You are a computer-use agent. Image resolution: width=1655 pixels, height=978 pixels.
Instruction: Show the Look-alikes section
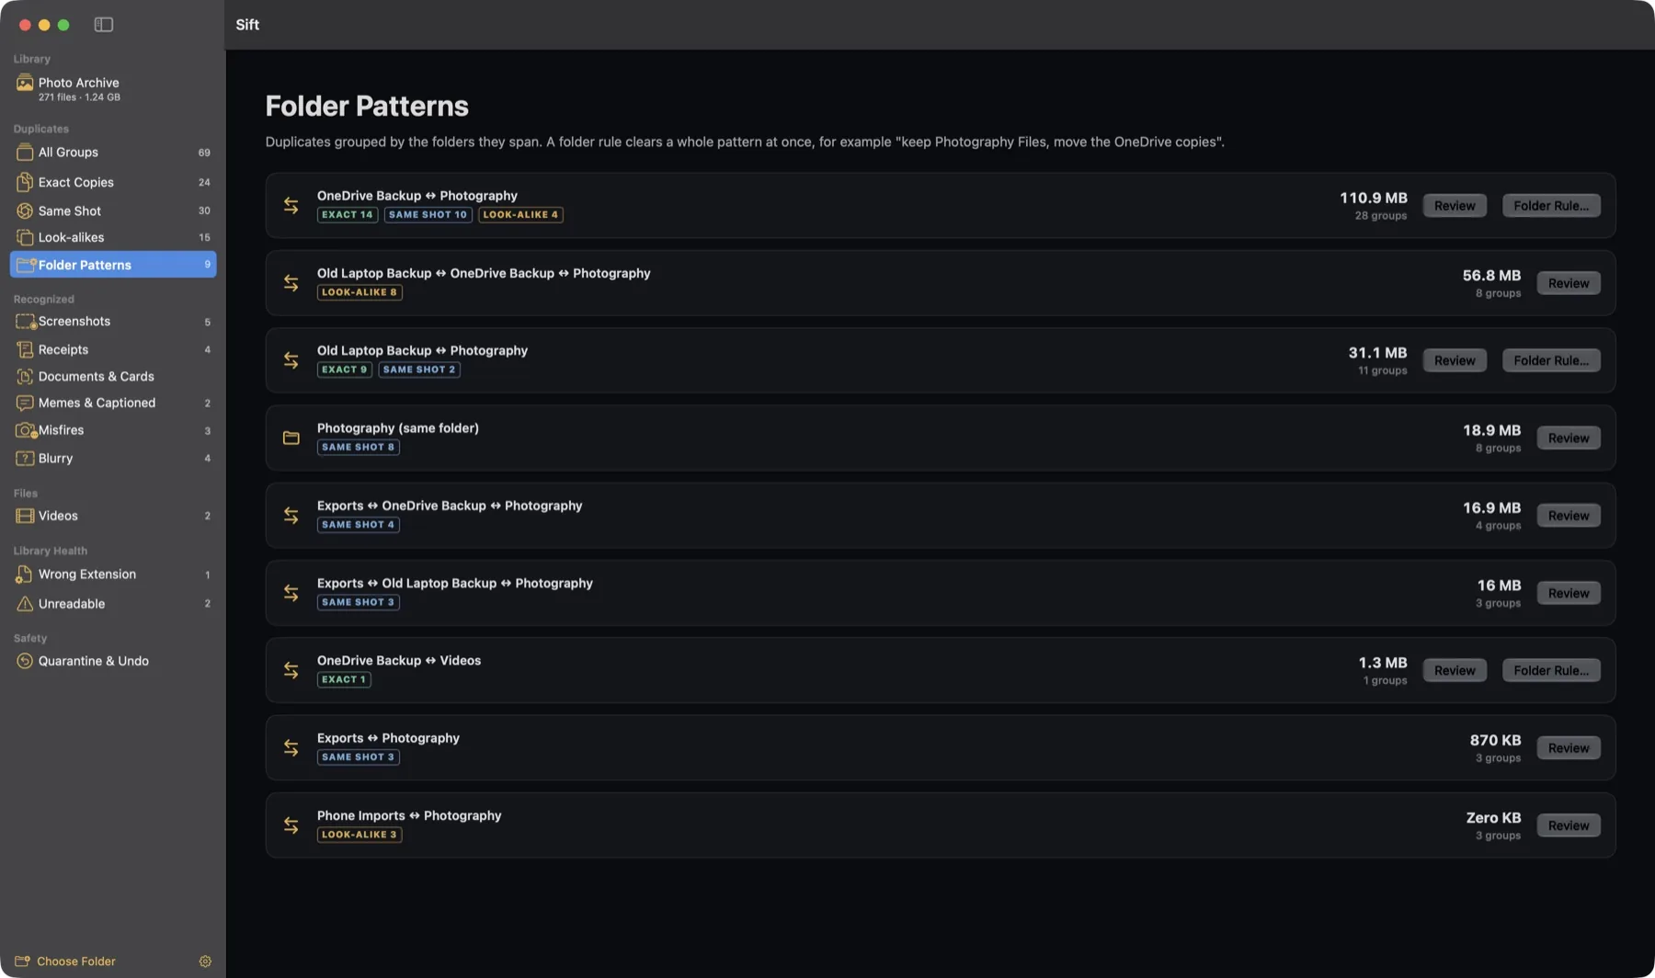(113, 237)
